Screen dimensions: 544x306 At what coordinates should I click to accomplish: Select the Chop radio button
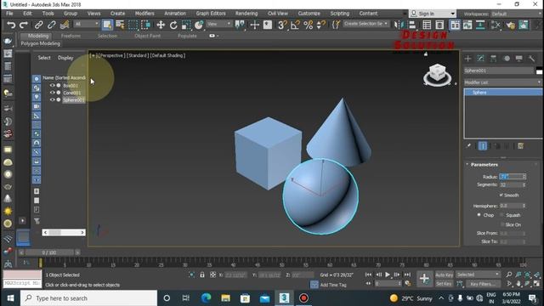coord(479,215)
